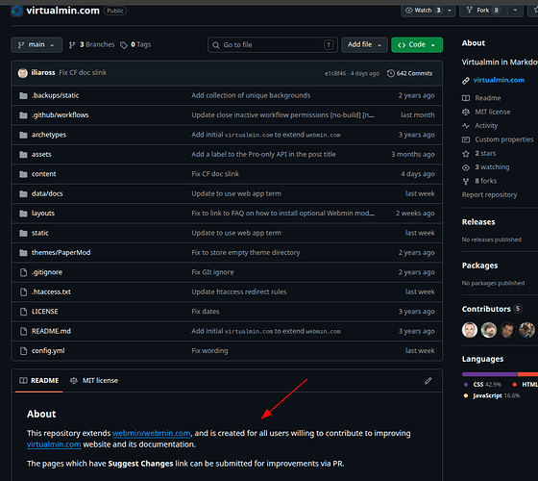This screenshot has height=481, width=538.
Task: Open the first contributor avatar
Action: point(470,330)
